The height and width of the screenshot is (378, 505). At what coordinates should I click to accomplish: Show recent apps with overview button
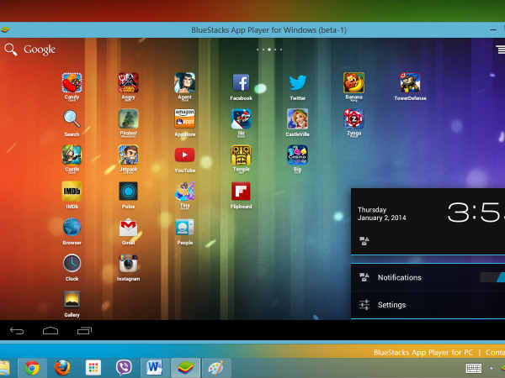coord(84,331)
